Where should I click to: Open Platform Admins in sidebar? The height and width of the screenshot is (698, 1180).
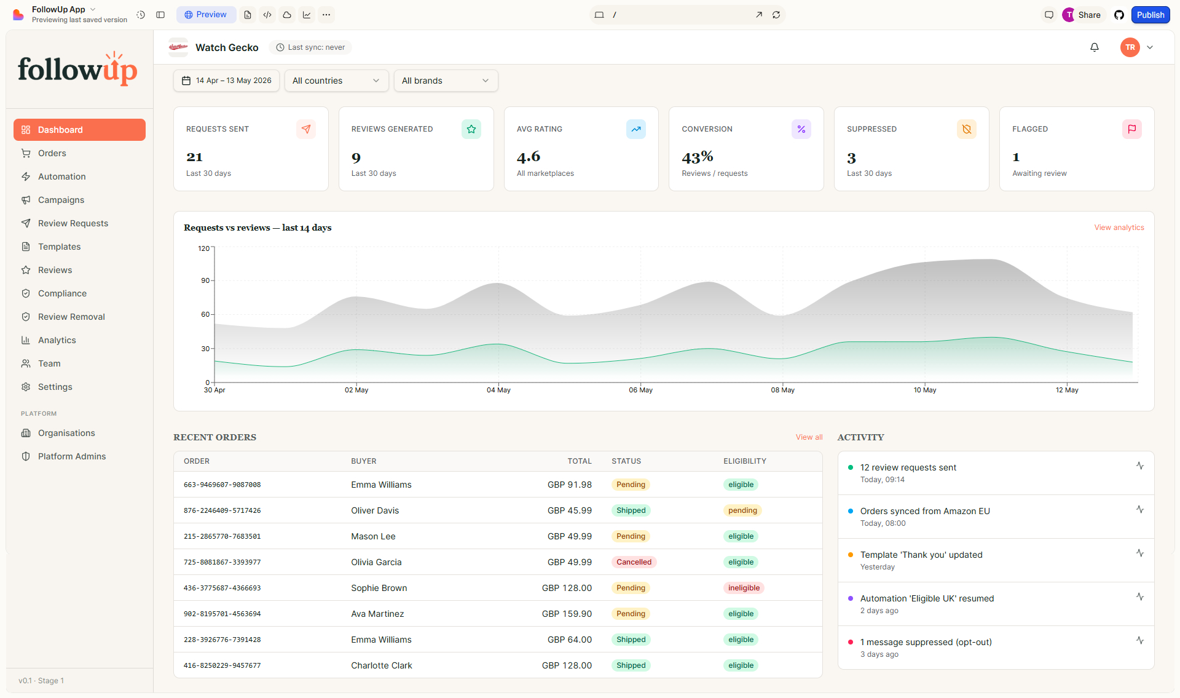pyautogui.click(x=79, y=456)
